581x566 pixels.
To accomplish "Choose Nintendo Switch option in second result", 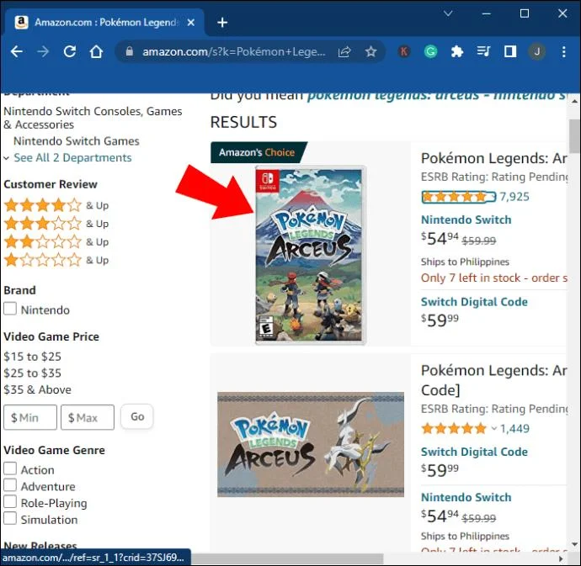I will [466, 498].
